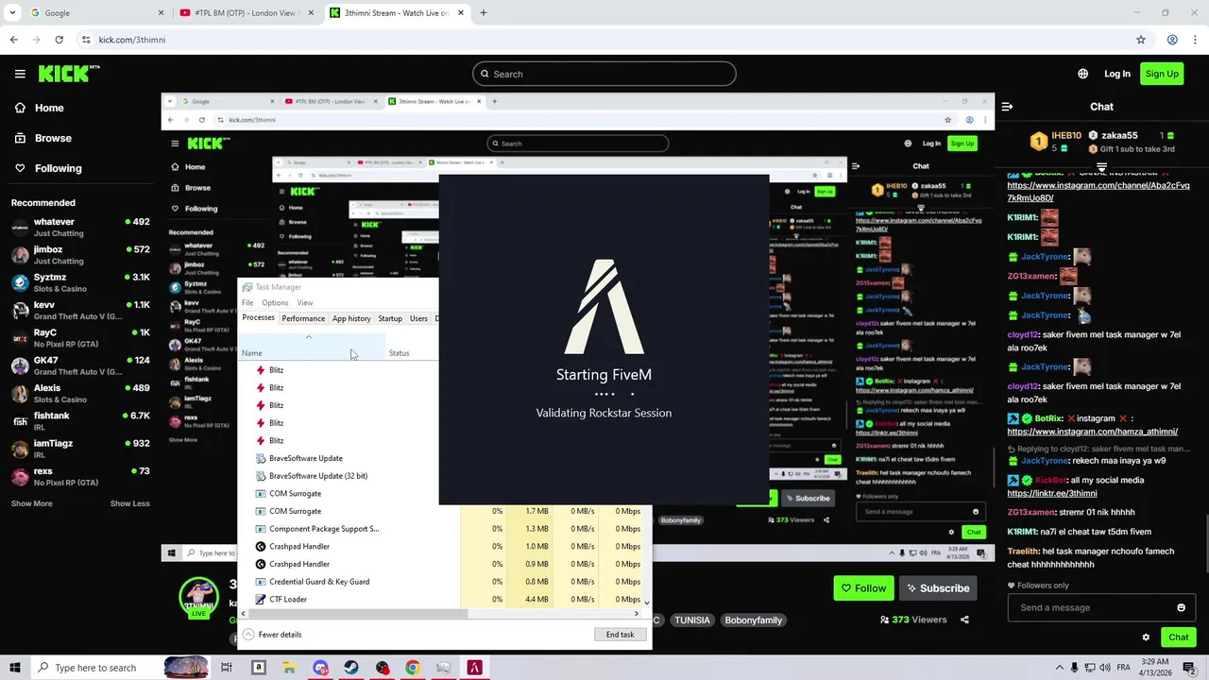The width and height of the screenshot is (1209, 680).
Task: Switch to the Performance tab
Action: pos(303,318)
